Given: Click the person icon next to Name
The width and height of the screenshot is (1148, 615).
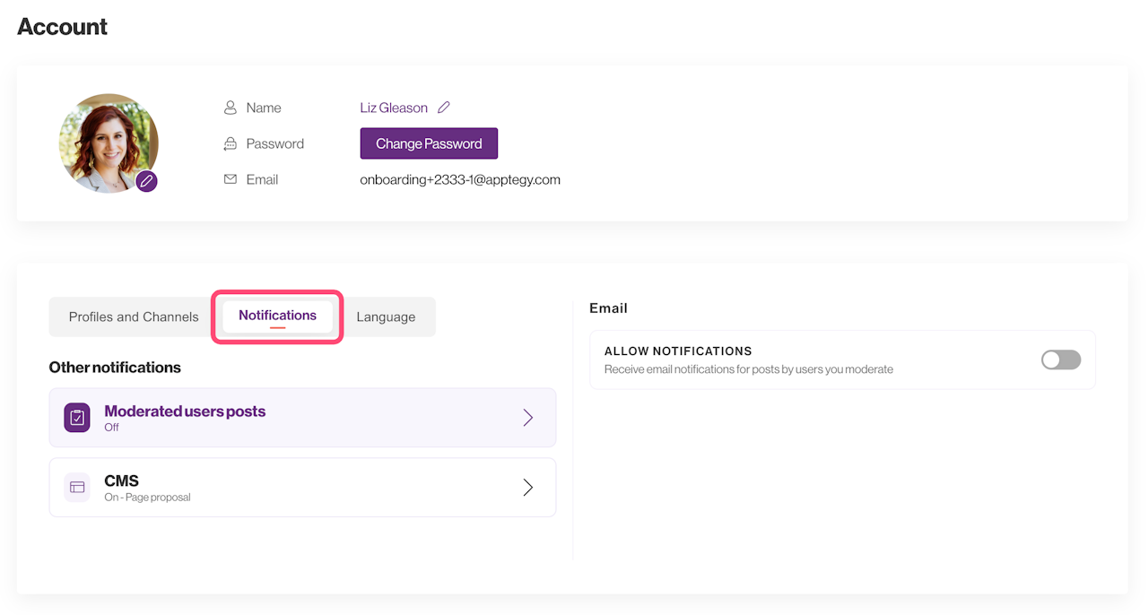Looking at the screenshot, I should point(230,108).
